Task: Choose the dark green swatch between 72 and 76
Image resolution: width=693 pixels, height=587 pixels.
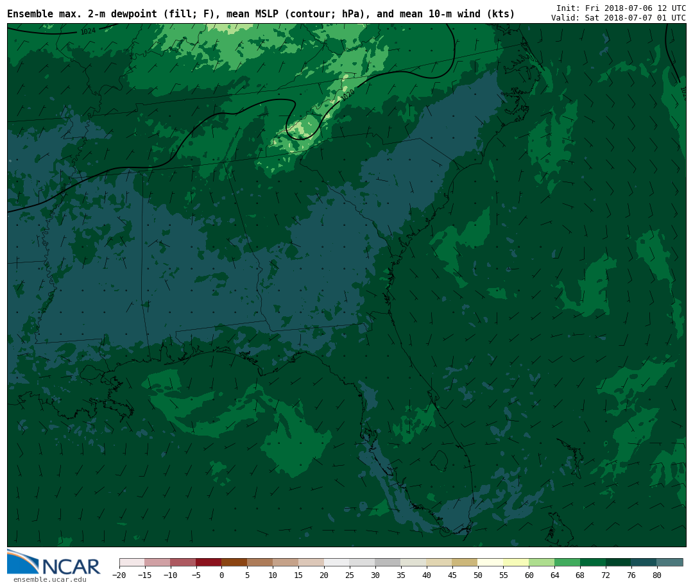Action: [x=619, y=563]
